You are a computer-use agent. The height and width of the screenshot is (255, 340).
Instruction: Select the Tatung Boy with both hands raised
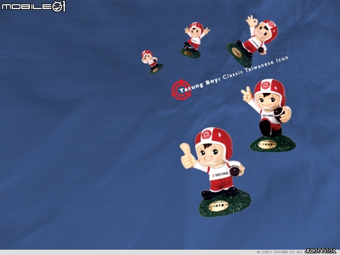[194, 40]
